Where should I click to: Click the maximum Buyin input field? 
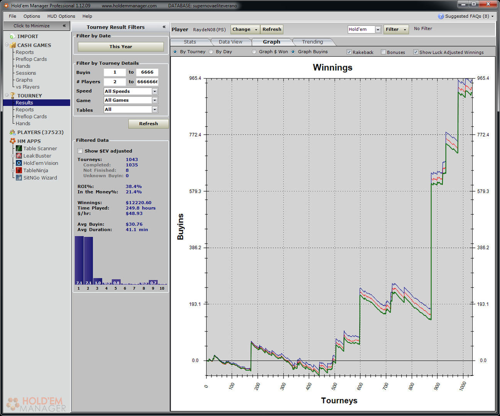pyautogui.click(x=147, y=72)
